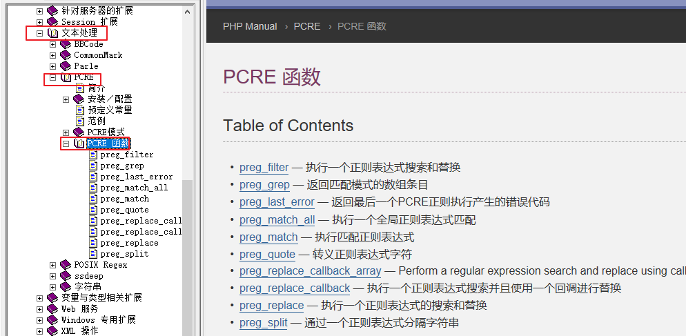Click the page icon beside preg_grep in tree
Screen dimensions: 686x336
click(x=93, y=166)
